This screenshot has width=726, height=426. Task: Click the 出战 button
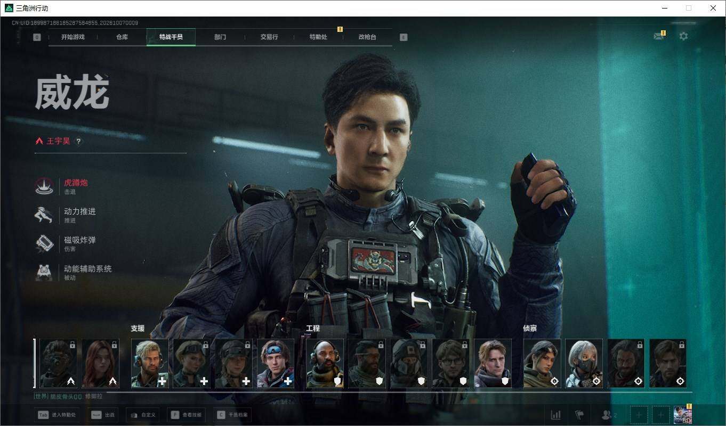pos(103,415)
